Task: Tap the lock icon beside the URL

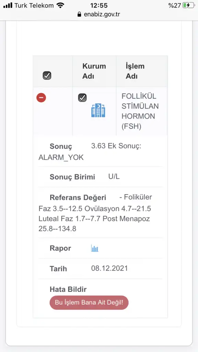Action: tap(79, 14)
